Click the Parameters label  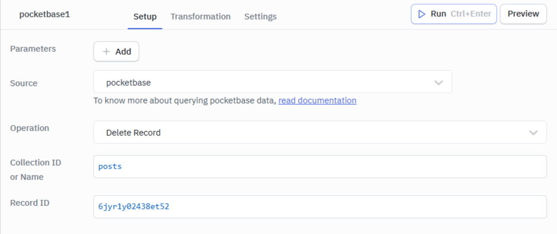pos(33,49)
